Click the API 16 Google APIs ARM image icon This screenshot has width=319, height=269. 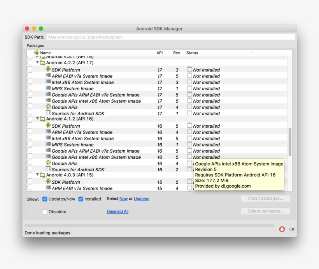click(48, 150)
